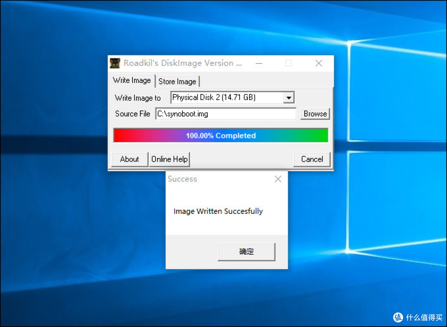Viewport: 447px width, 327px height.
Task: Click the Cancel button
Action: pos(312,159)
